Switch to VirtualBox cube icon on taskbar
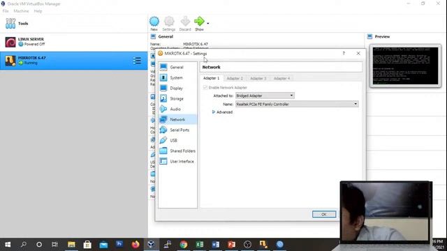 click(x=151, y=245)
